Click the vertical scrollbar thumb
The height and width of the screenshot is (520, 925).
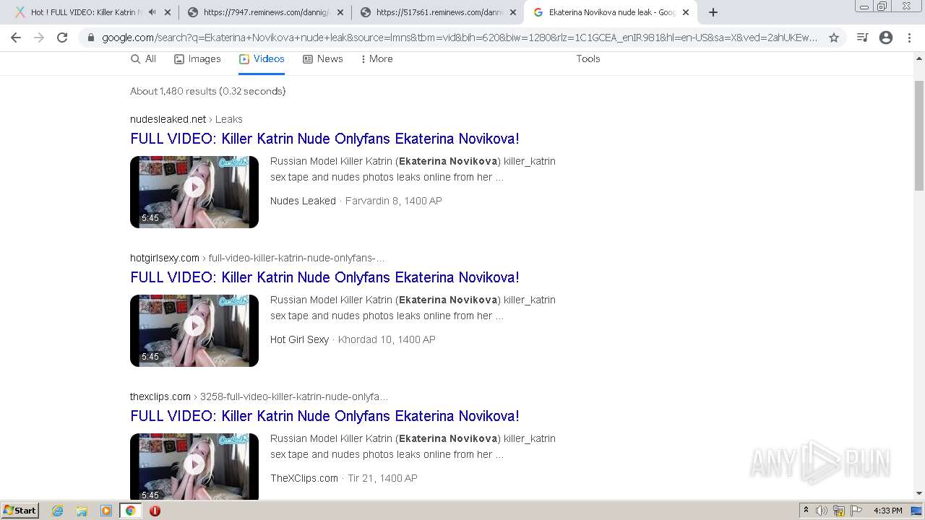tap(919, 134)
